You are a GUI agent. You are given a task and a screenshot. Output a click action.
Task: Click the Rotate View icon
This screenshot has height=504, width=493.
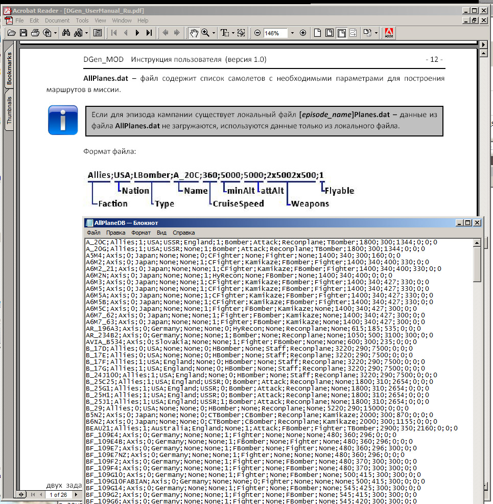(x=367, y=33)
